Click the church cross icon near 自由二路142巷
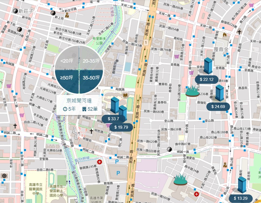The width and height of the screenshot is (261, 203). pos(15,126)
